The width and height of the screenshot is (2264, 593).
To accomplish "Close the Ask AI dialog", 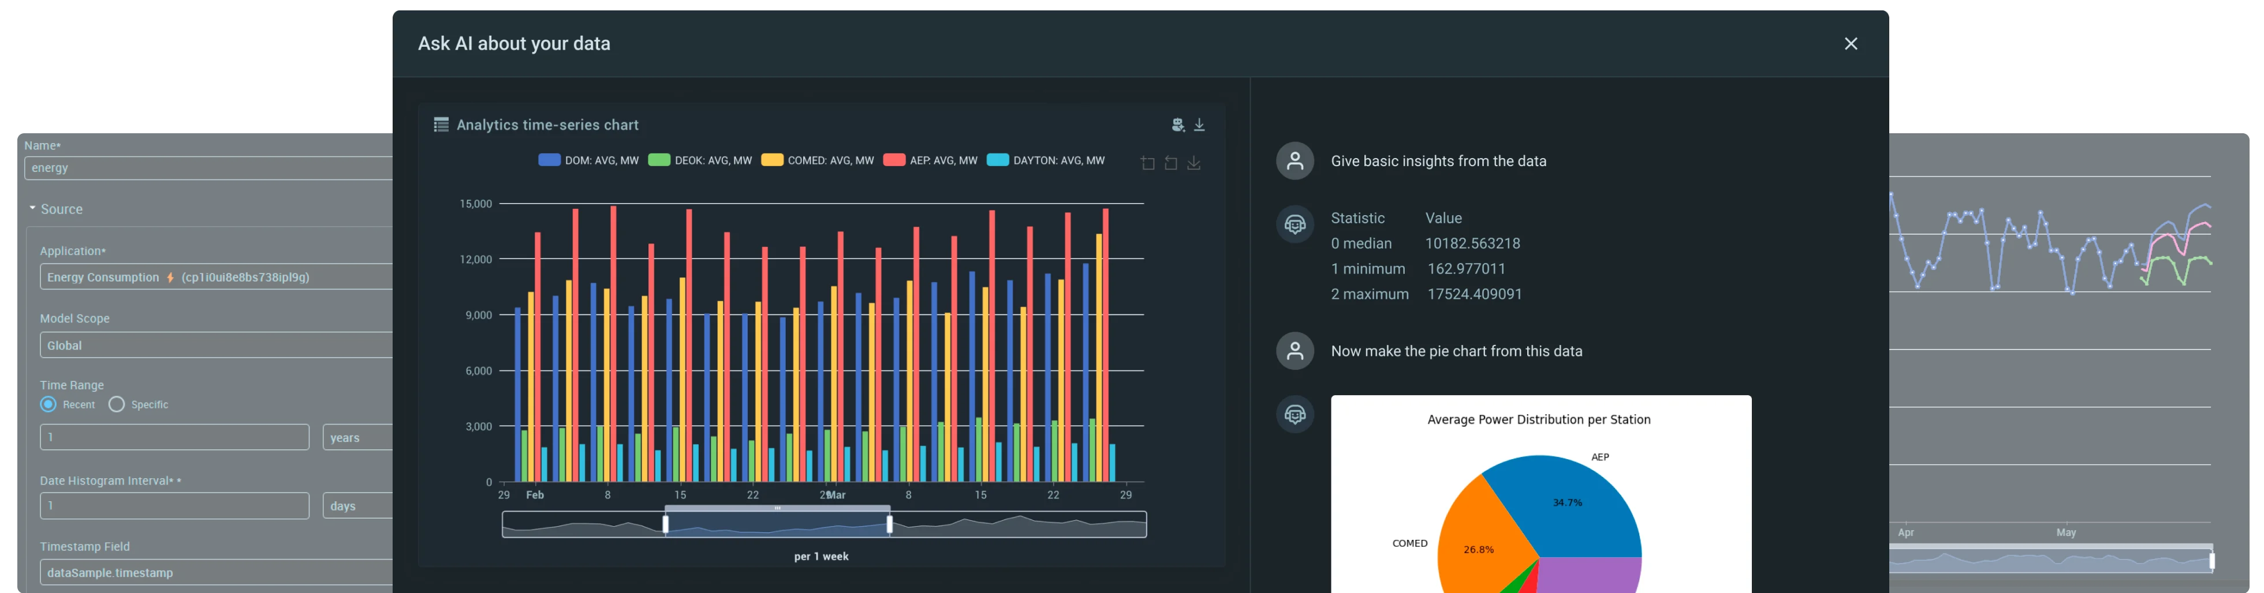I will click(x=1850, y=44).
